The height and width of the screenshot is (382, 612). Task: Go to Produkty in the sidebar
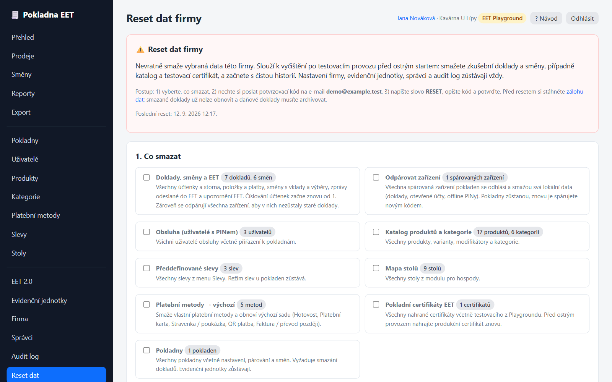(56, 178)
